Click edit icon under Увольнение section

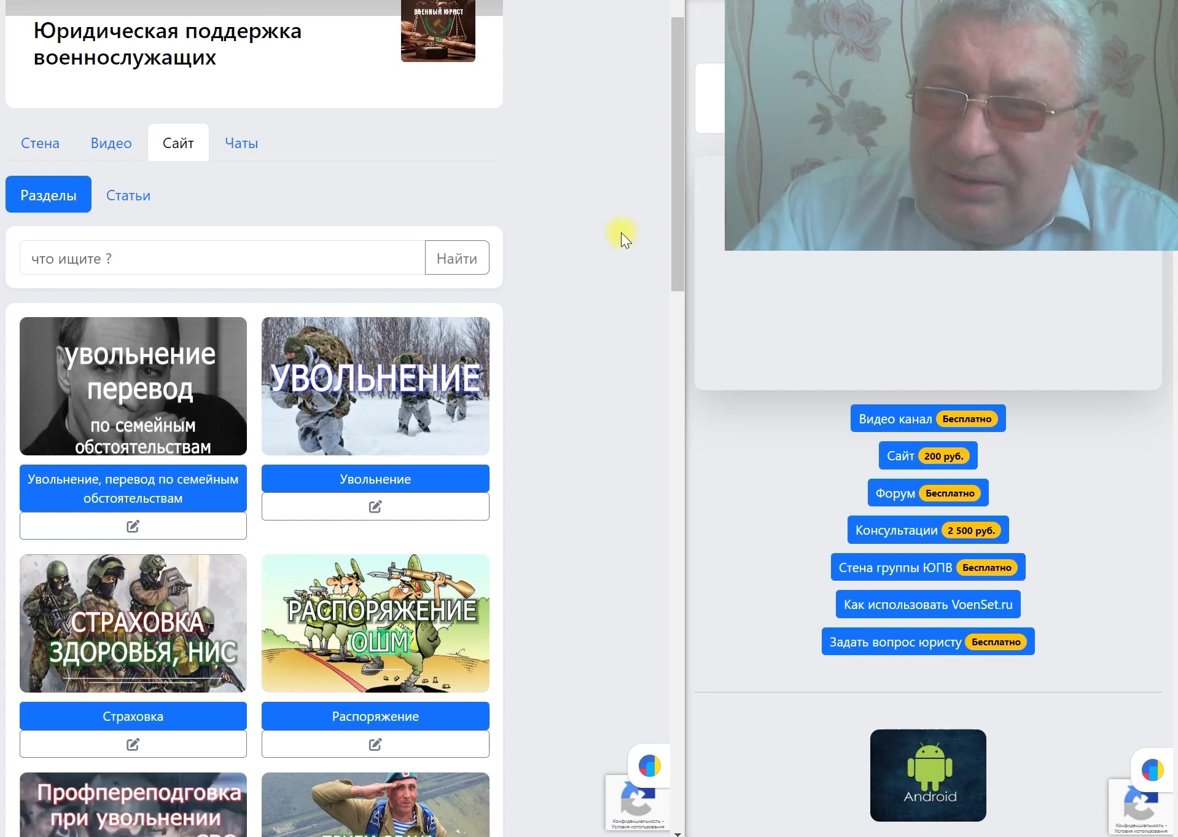375,506
